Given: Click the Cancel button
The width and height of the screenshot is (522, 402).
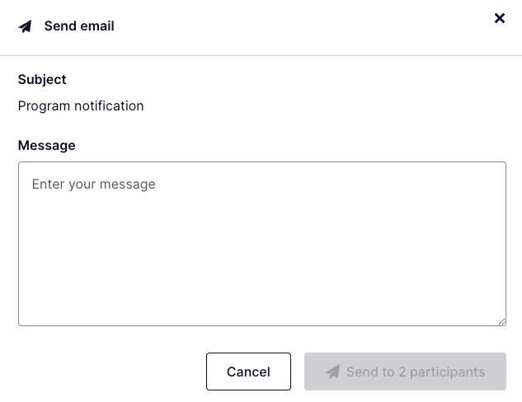Looking at the screenshot, I should coord(248,372).
